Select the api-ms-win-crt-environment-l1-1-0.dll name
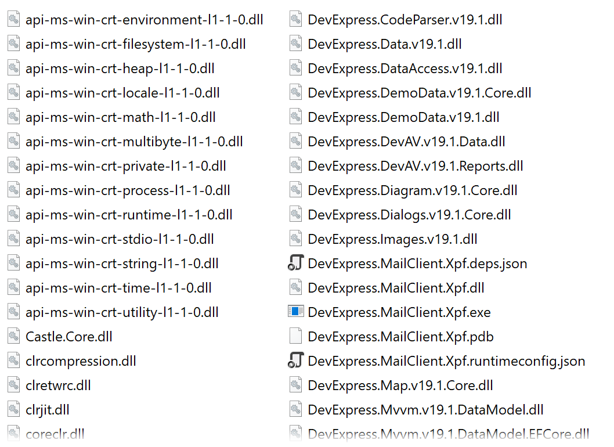This screenshot has width=614, height=447. [144, 20]
